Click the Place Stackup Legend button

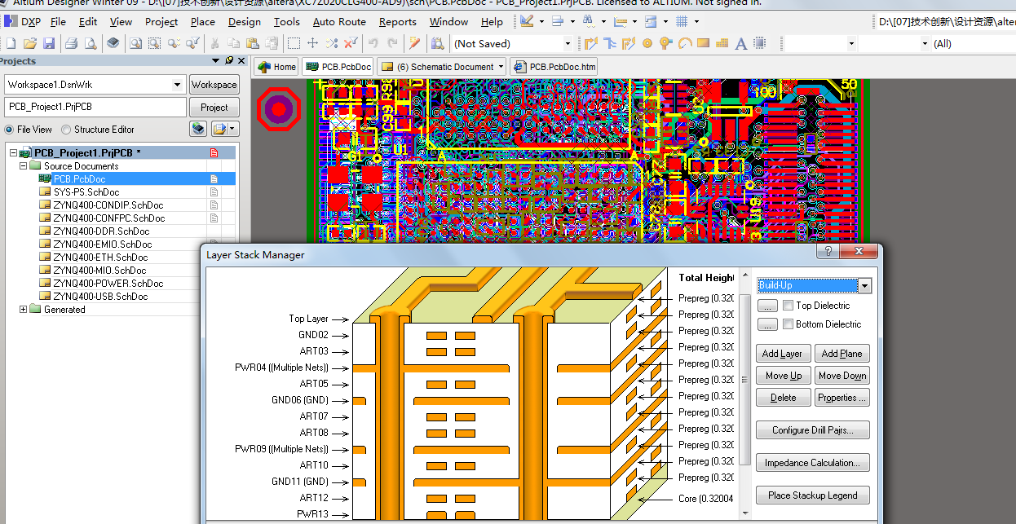pyautogui.click(x=813, y=495)
